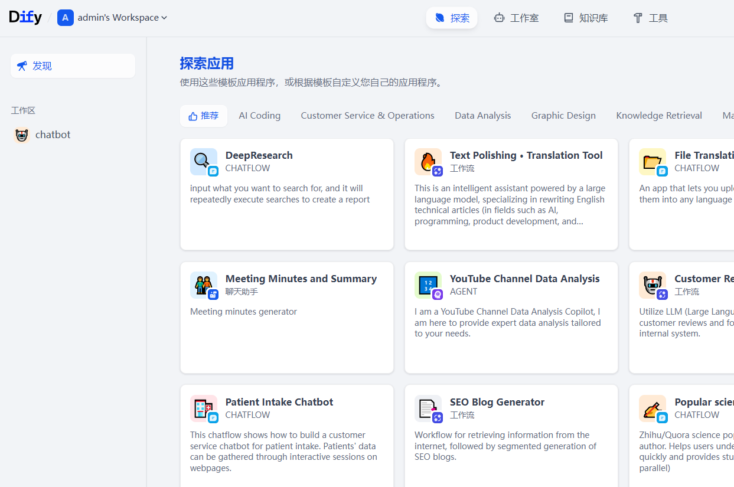This screenshot has height=487, width=734.
Task: Click the thumbs-up icon on 推荐
Action: 193,116
